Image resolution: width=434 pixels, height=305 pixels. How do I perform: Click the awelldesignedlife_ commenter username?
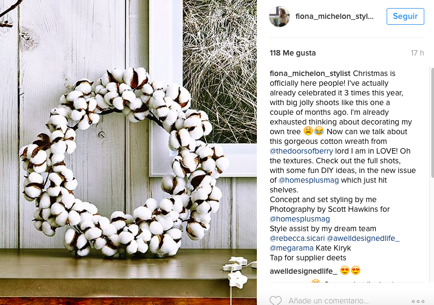click(x=303, y=271)
